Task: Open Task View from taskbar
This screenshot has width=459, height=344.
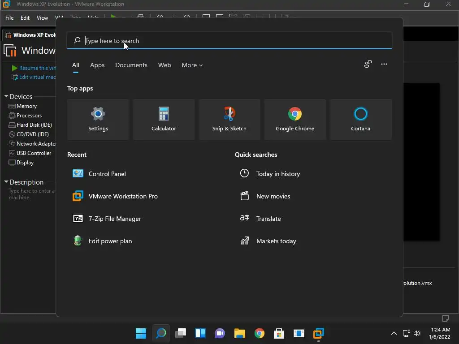Action: [x=181, y=333]
